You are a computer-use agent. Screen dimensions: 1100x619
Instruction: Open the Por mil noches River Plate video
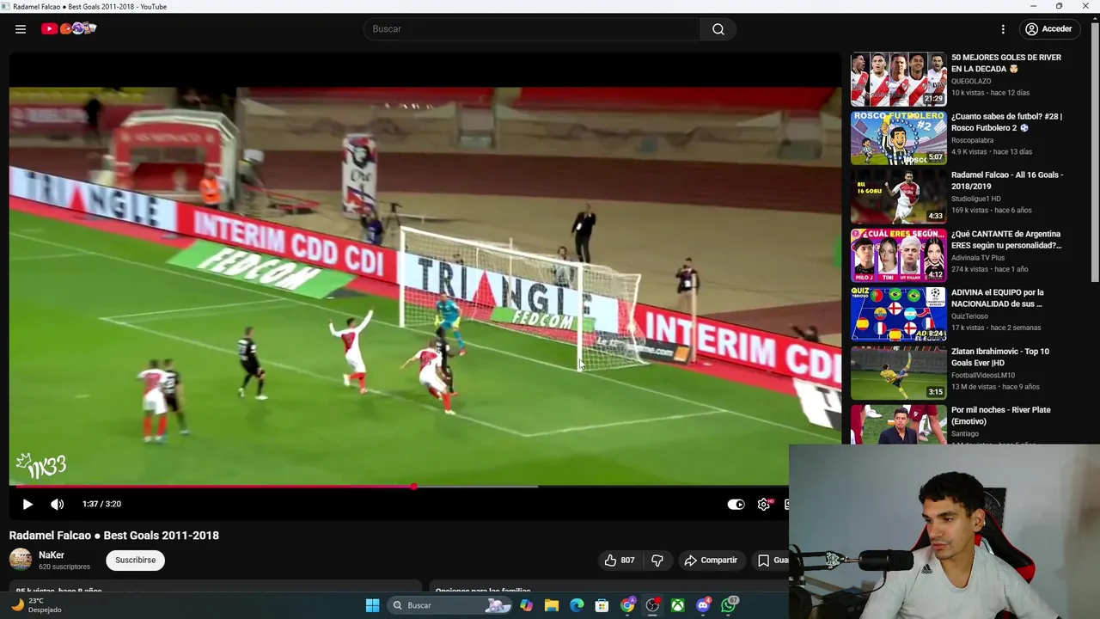pos(1000,416)
